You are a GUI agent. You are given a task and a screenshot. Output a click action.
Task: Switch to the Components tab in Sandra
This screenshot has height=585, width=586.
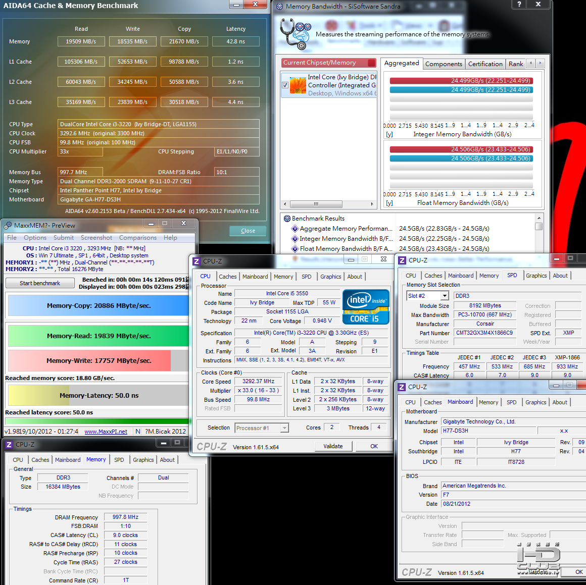click(444, 64)
